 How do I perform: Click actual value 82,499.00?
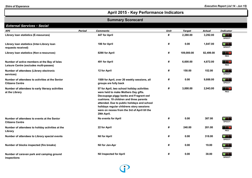(x=209, y=53)
